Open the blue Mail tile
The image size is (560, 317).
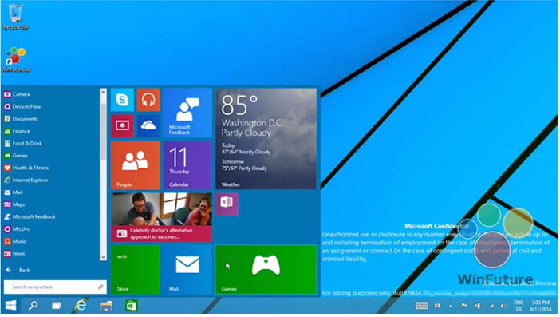(187, 269)
